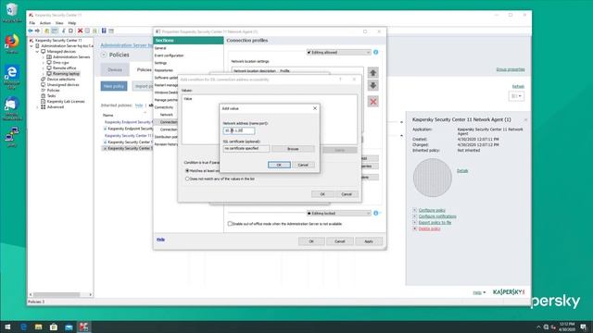Click the forward arrow in console toolbar
Screen dimensions: 593x333
[x=37, y=31]
